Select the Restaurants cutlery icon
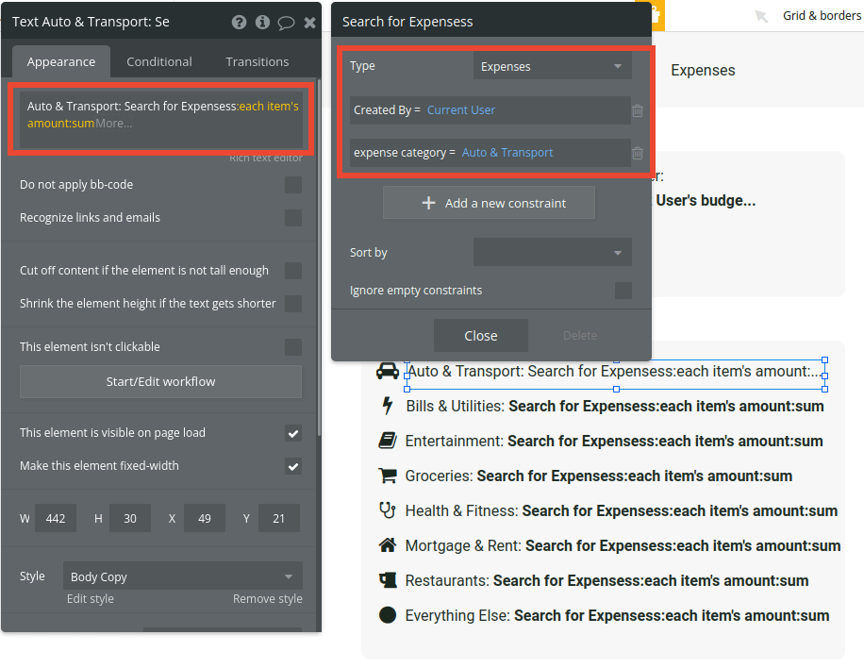This screenshot has height=668, width=864. tap(388, 580)
